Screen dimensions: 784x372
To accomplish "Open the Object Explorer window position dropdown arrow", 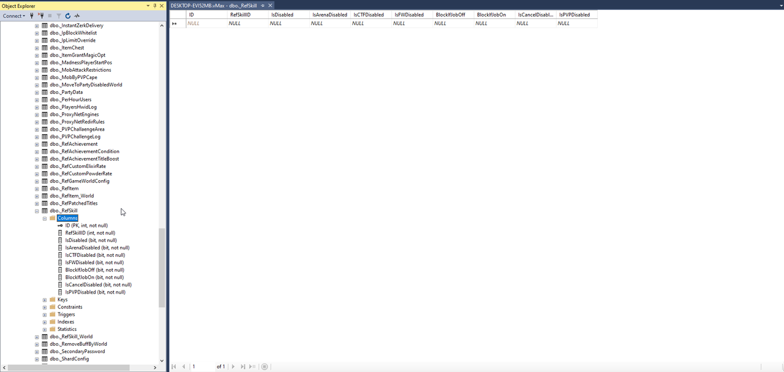I will coord(148,6).
